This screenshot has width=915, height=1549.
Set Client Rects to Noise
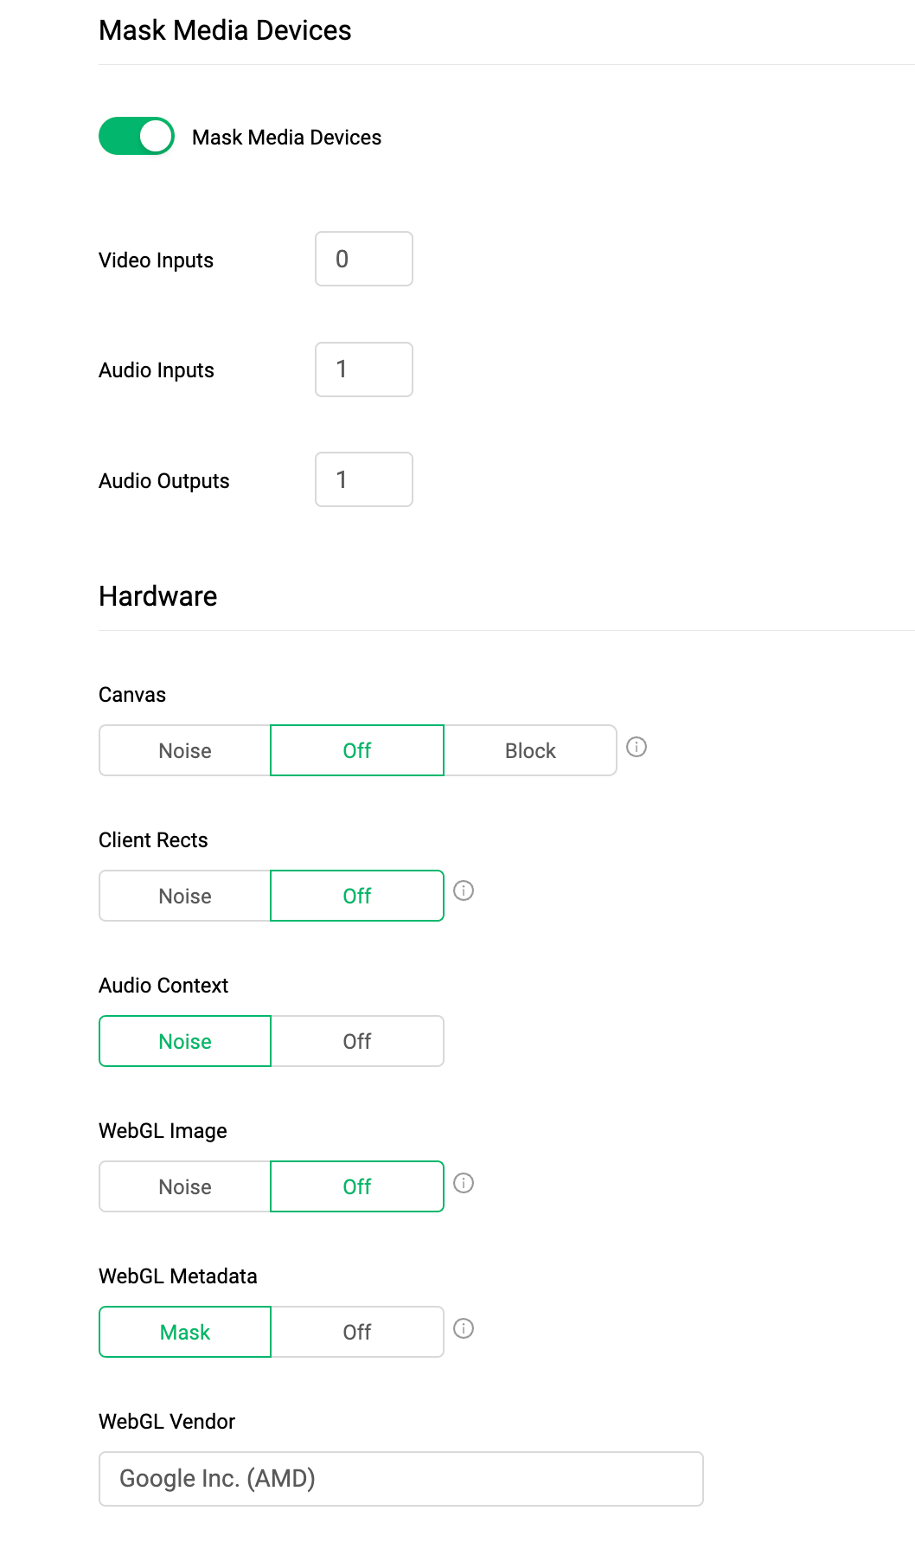185,896
